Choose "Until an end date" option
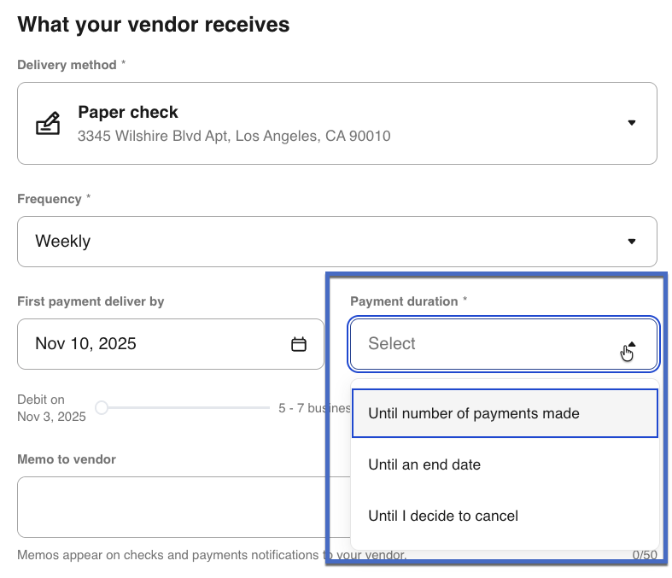 [x=424, y=464]
